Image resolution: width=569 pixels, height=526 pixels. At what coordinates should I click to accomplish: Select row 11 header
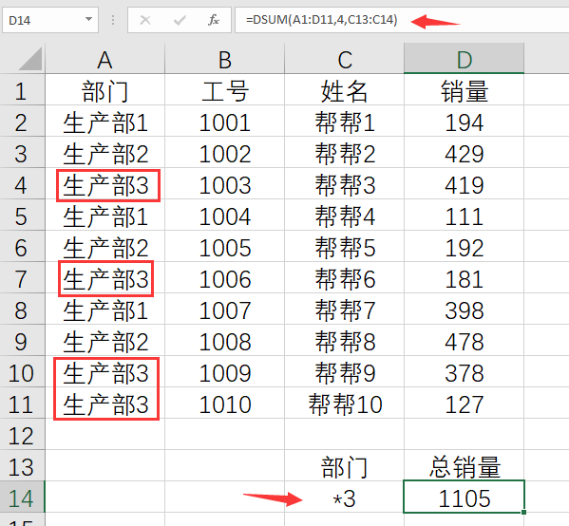(22, 403)
